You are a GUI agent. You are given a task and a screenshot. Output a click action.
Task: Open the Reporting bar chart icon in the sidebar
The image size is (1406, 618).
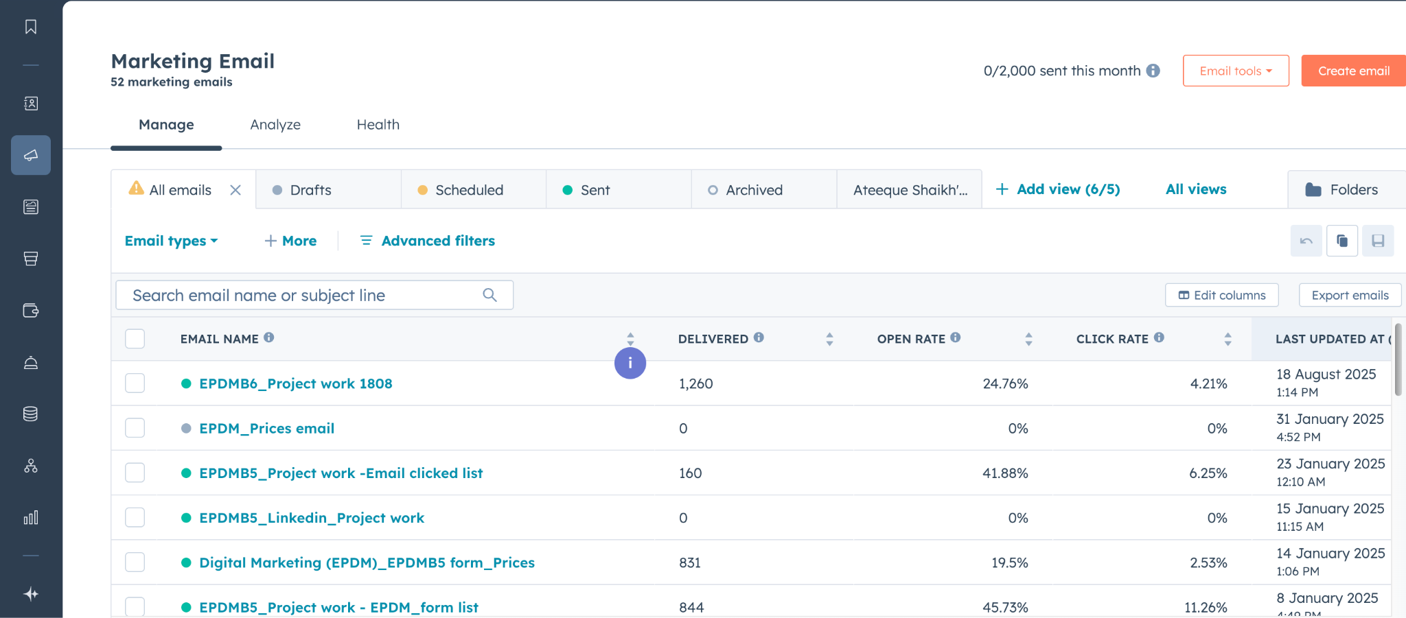pyautogui.click(x=31, y=518)
